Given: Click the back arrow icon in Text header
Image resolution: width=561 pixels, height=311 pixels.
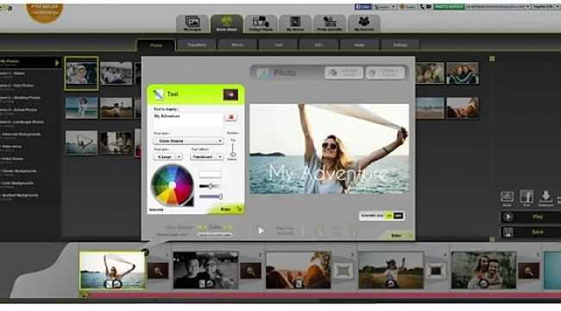Looking at the screenshot, I should 230,94.
